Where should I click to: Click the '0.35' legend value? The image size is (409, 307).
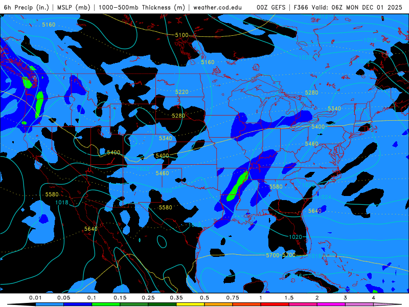click(176, 298)
